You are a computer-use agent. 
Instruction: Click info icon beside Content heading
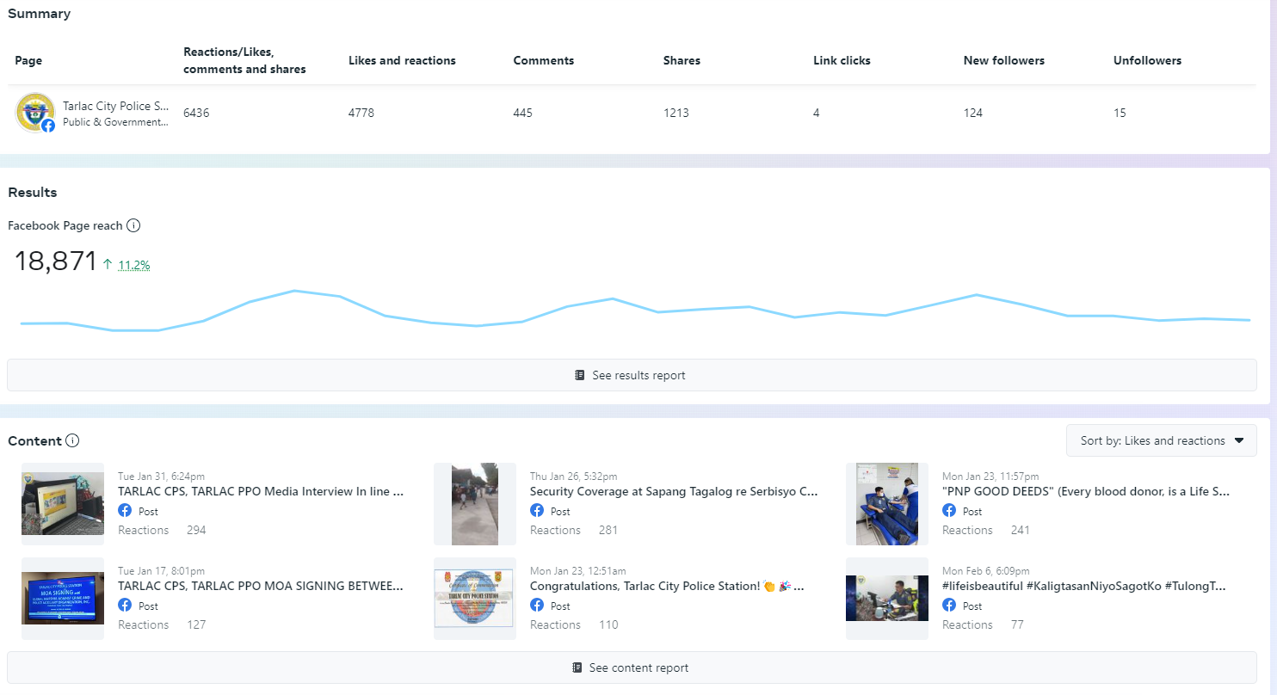(x=72, y=440)
